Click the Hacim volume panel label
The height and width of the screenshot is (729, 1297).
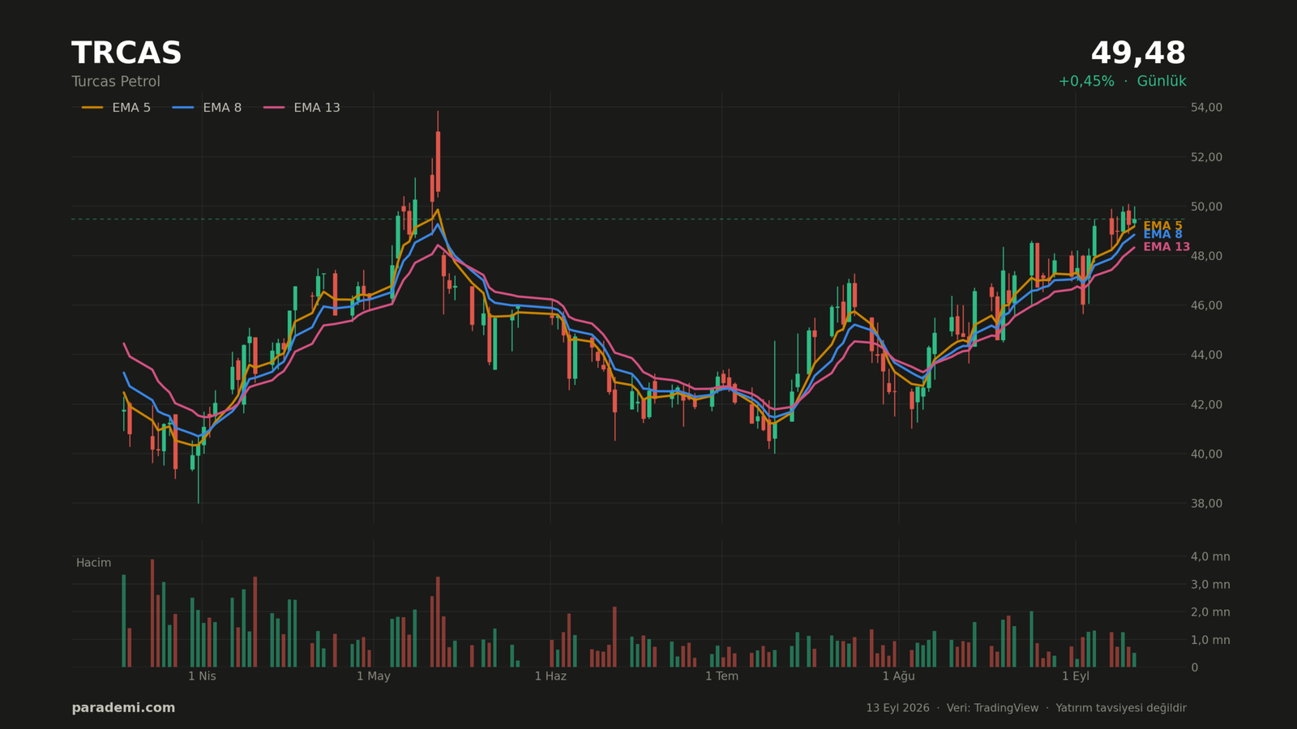point(93,563)
